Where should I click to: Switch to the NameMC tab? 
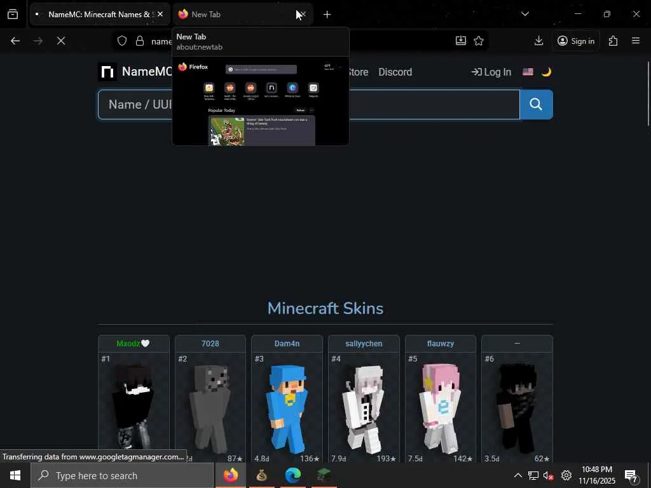pyautogui.click(x=100, y=15)
